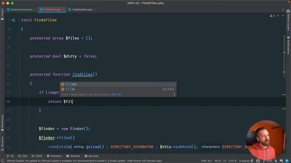Screen dimensions: 291x163
Task: Open the Terminal tool window
Action: pos(73,156)
